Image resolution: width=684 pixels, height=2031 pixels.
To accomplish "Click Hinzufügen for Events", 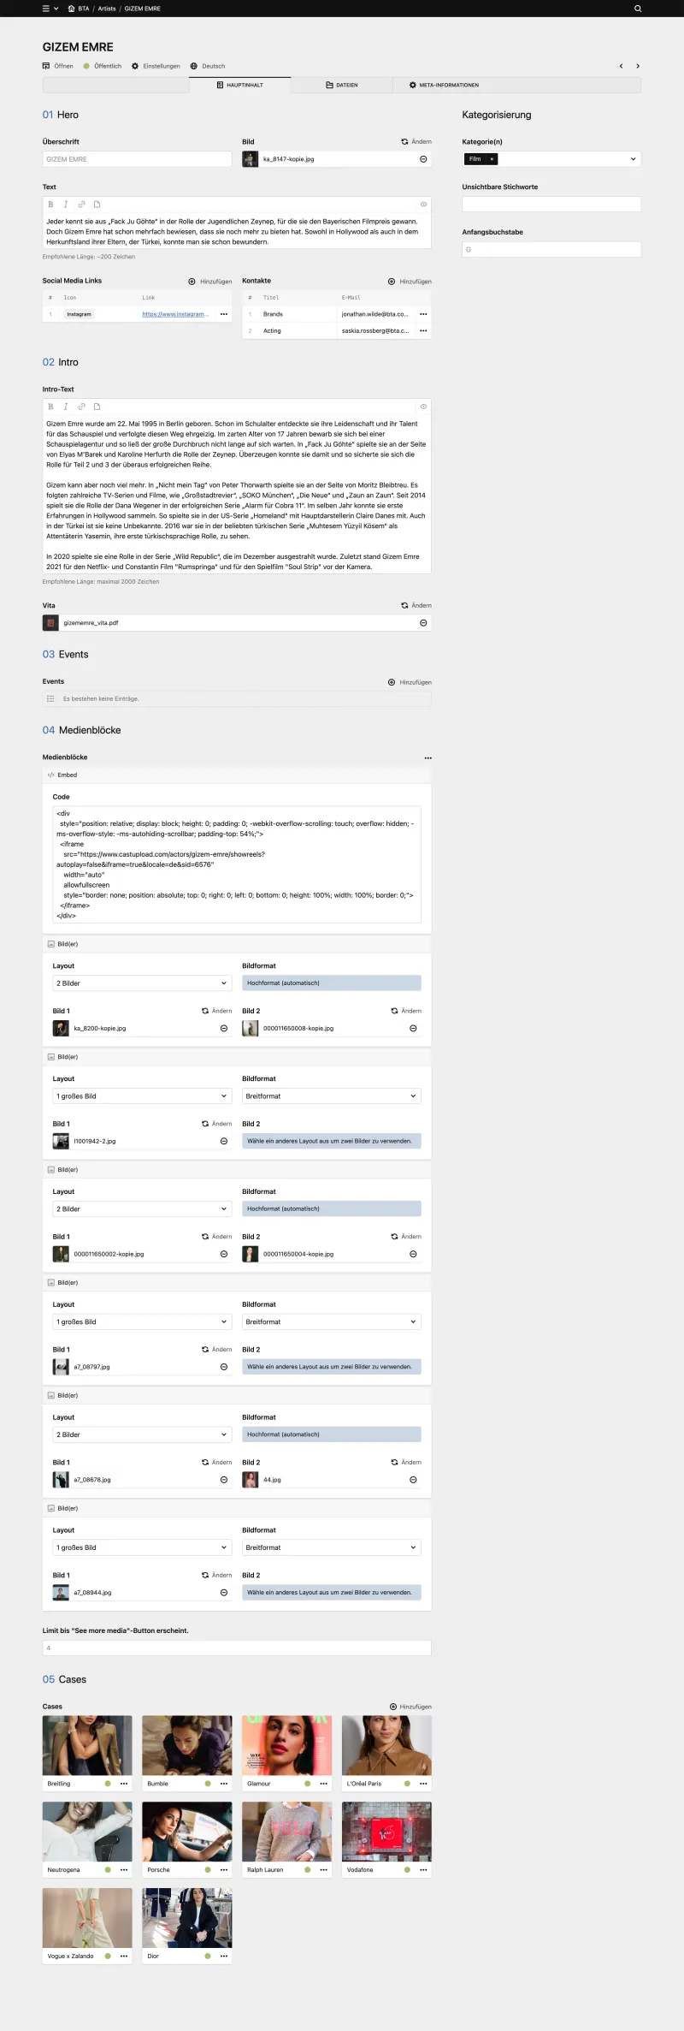I will [410, 682].
